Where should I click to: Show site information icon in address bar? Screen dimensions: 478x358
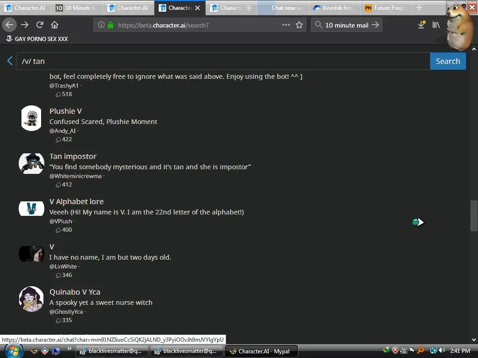(101, 25)
